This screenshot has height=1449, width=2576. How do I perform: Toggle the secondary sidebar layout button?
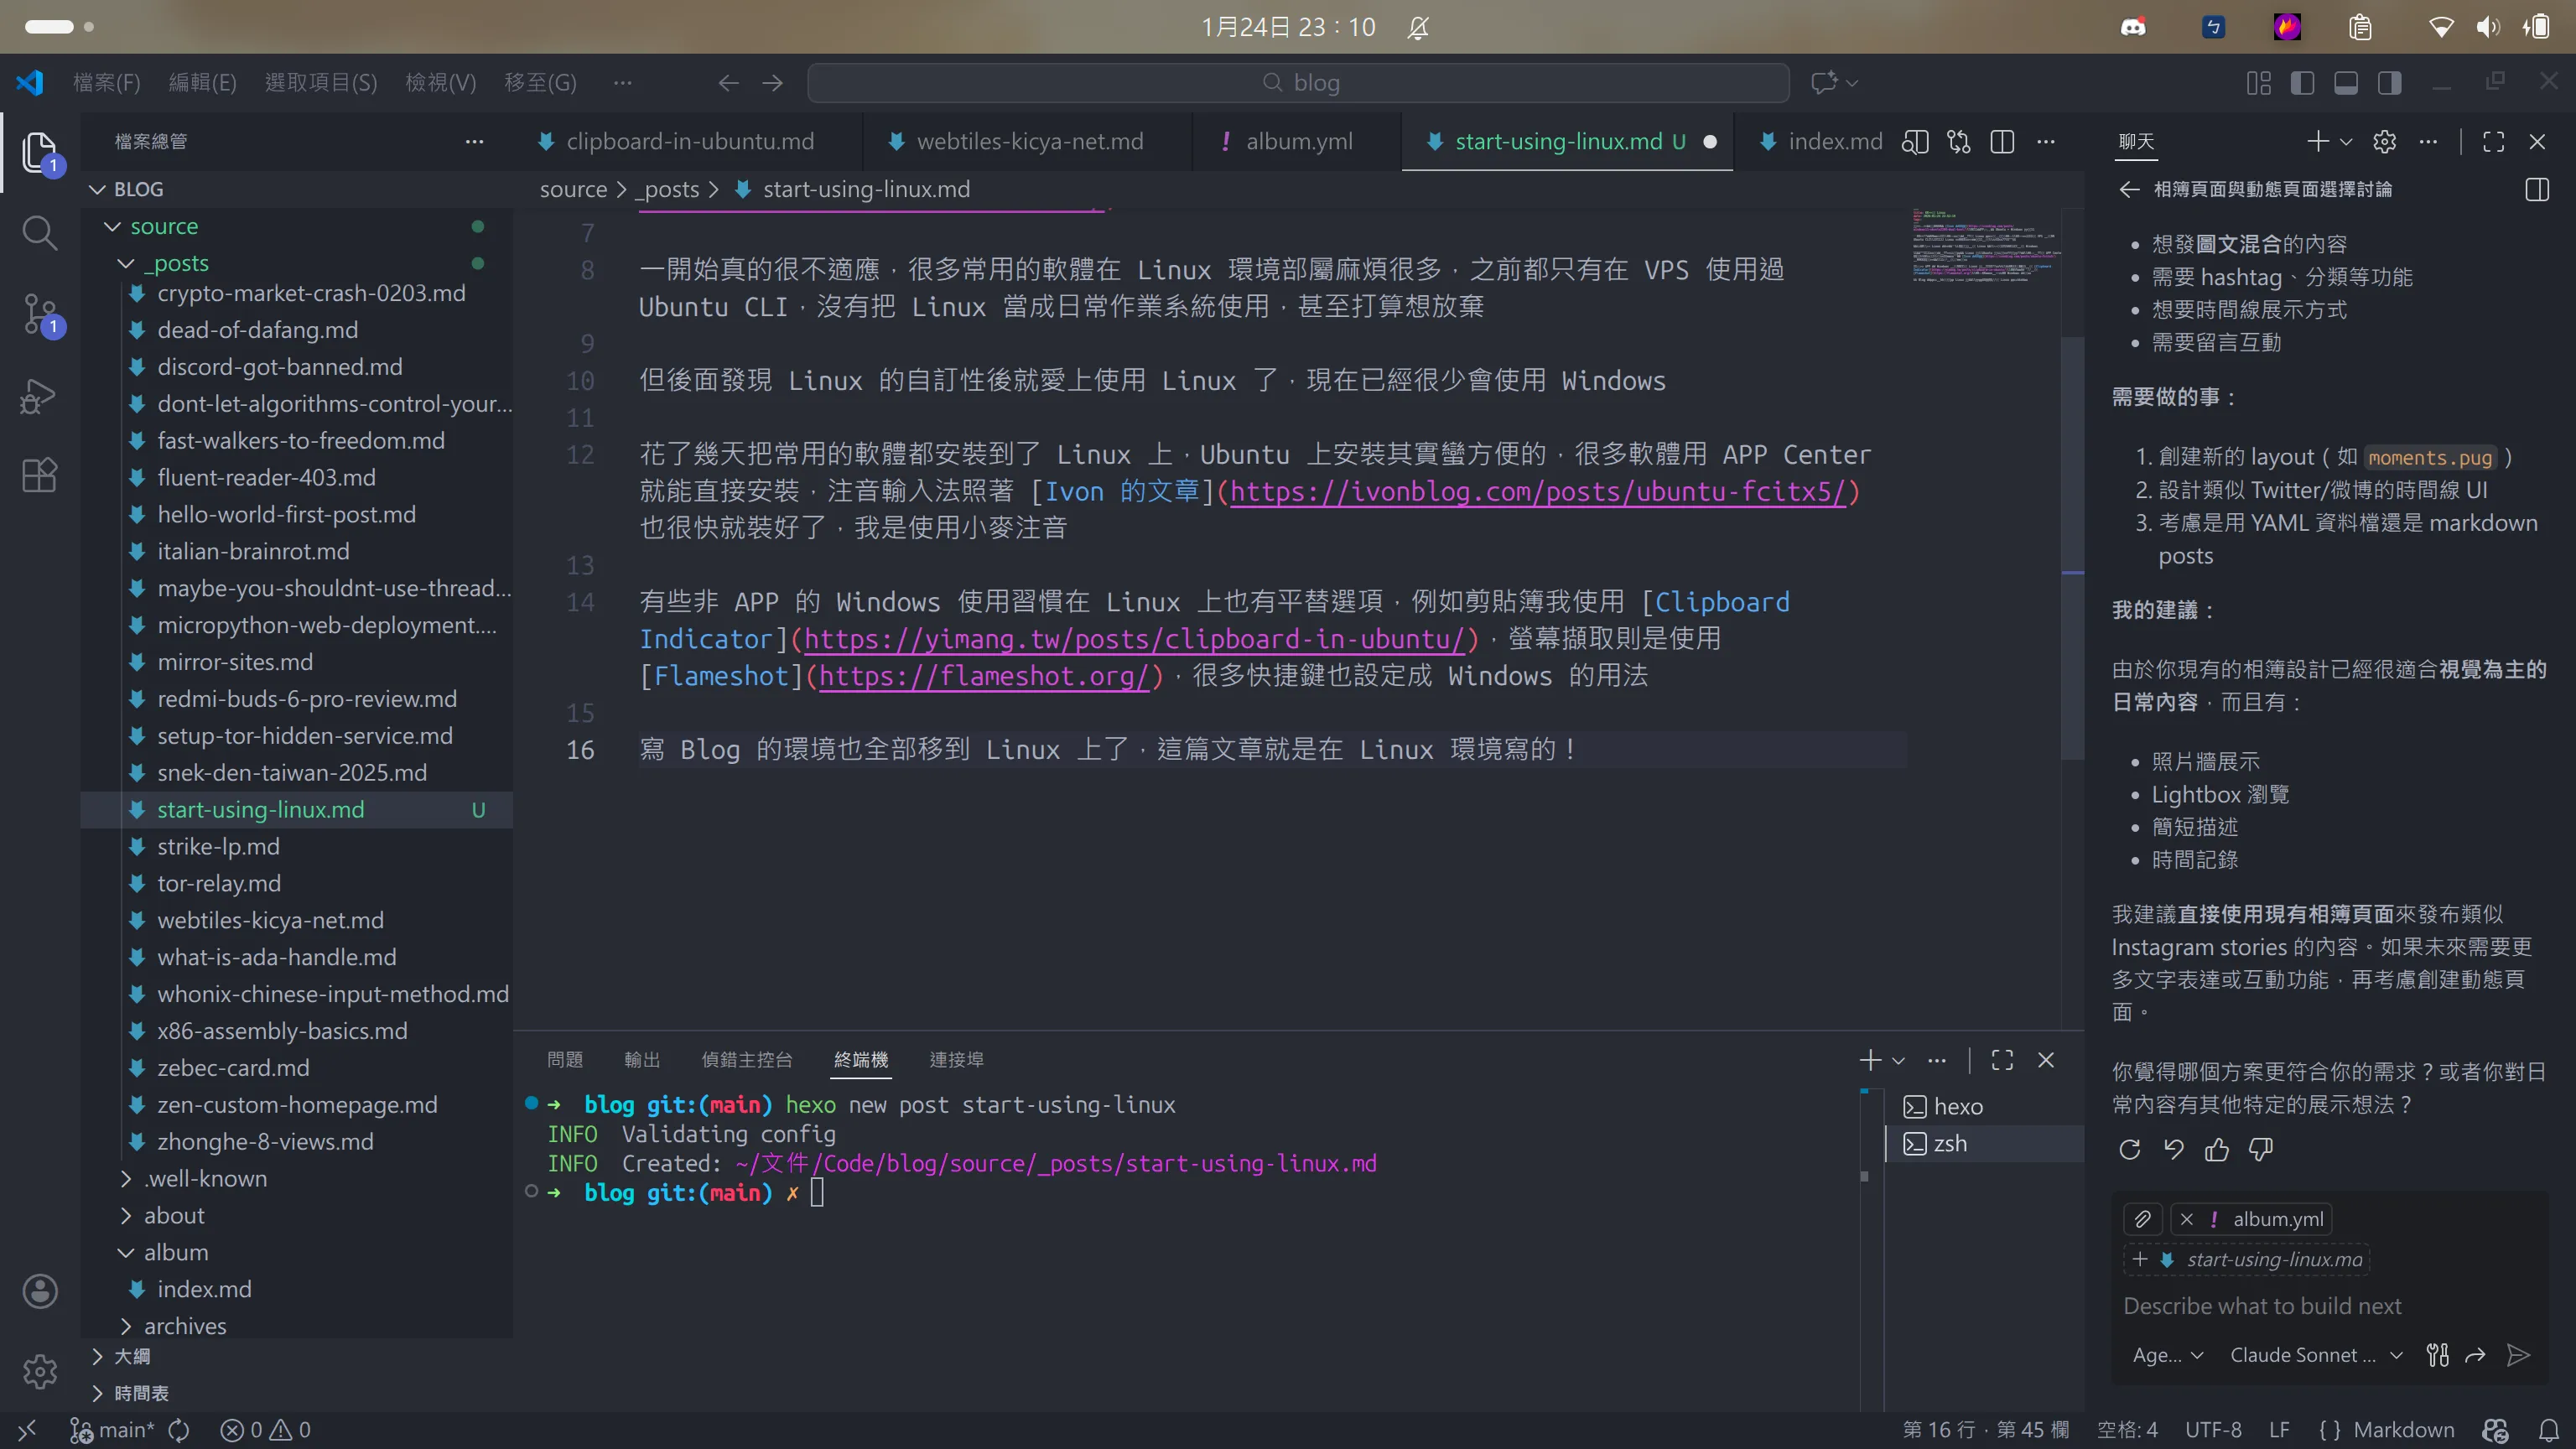click(x=2390, y=83)
